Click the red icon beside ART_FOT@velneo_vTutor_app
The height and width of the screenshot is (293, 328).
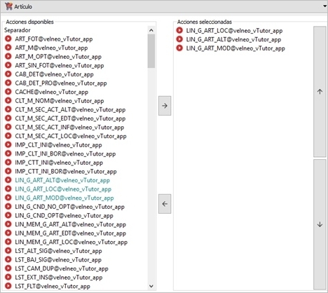[8, 39]
